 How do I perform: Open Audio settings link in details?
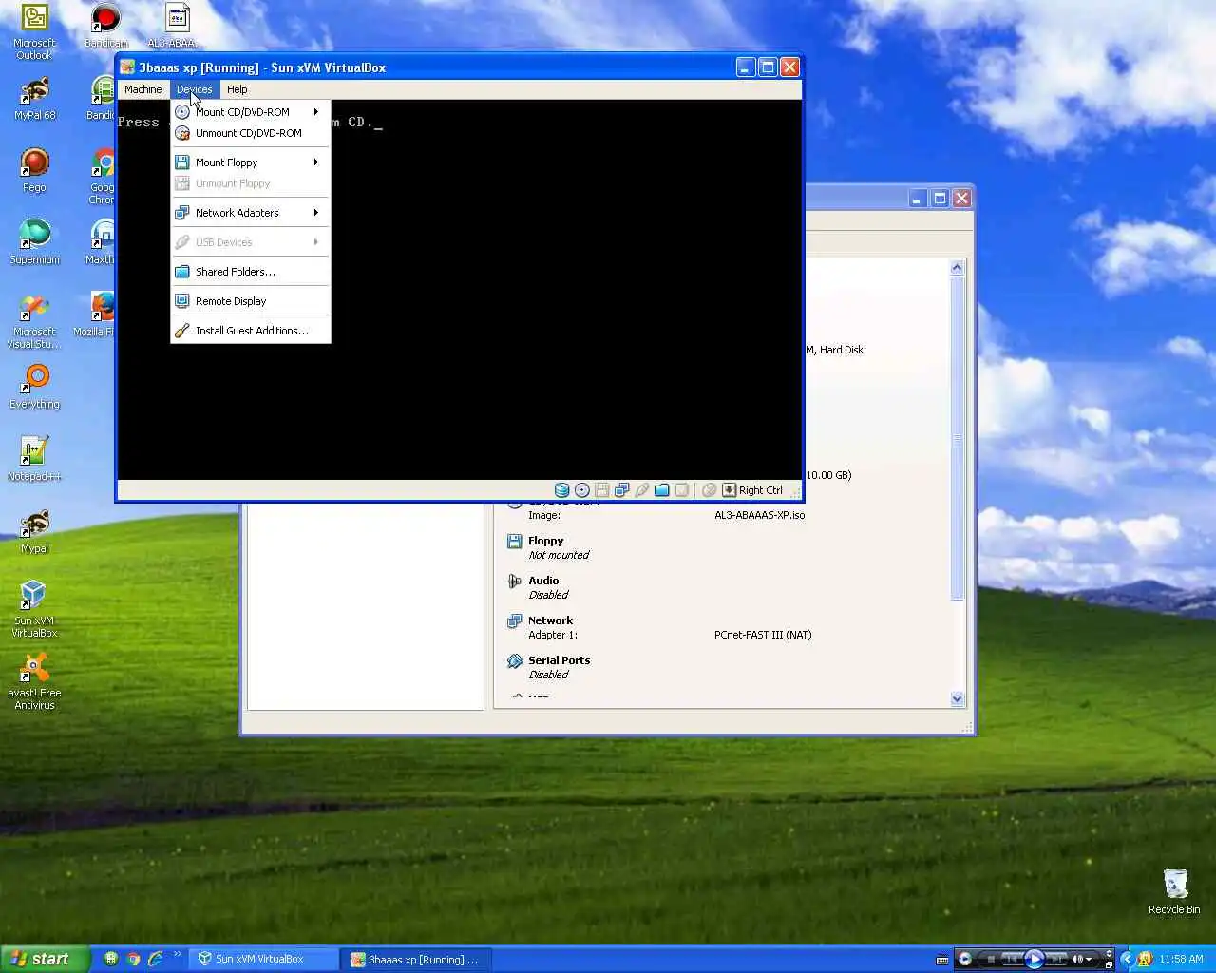tap(543, 581)
